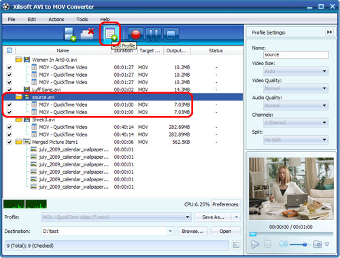
Task: Uncheck third MOV profile under Women In Art0-0.avi
Action: click(x=10, y=82)
